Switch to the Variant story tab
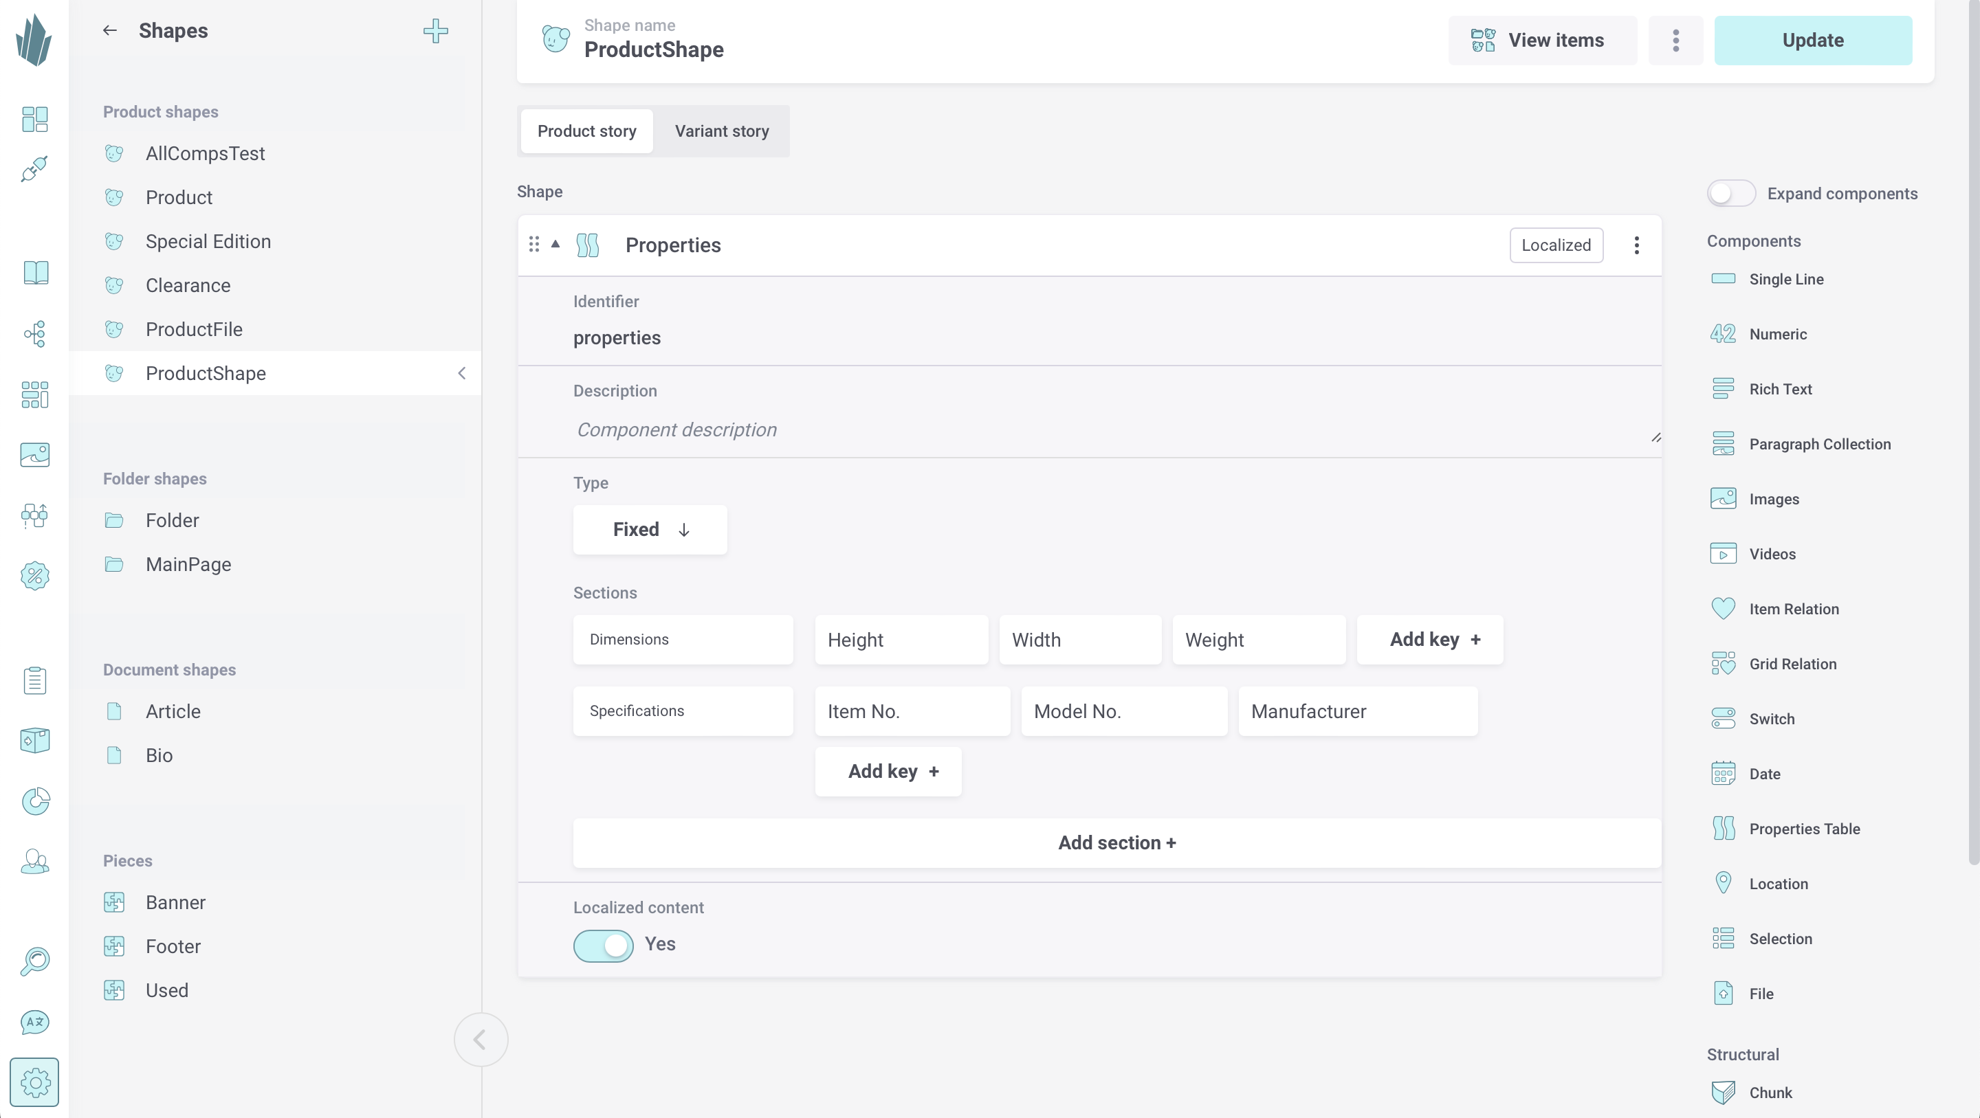1980x1118 pixels. pos(722,131)
